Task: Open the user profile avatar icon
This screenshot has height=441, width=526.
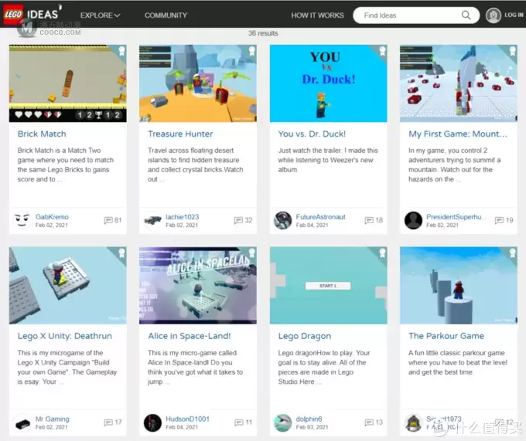Action: point(494,15)
